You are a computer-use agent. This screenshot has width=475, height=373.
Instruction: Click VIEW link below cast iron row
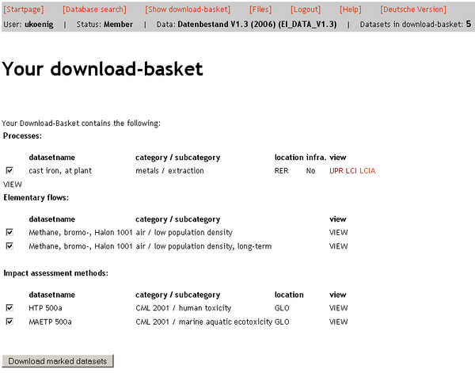[13, 184]
